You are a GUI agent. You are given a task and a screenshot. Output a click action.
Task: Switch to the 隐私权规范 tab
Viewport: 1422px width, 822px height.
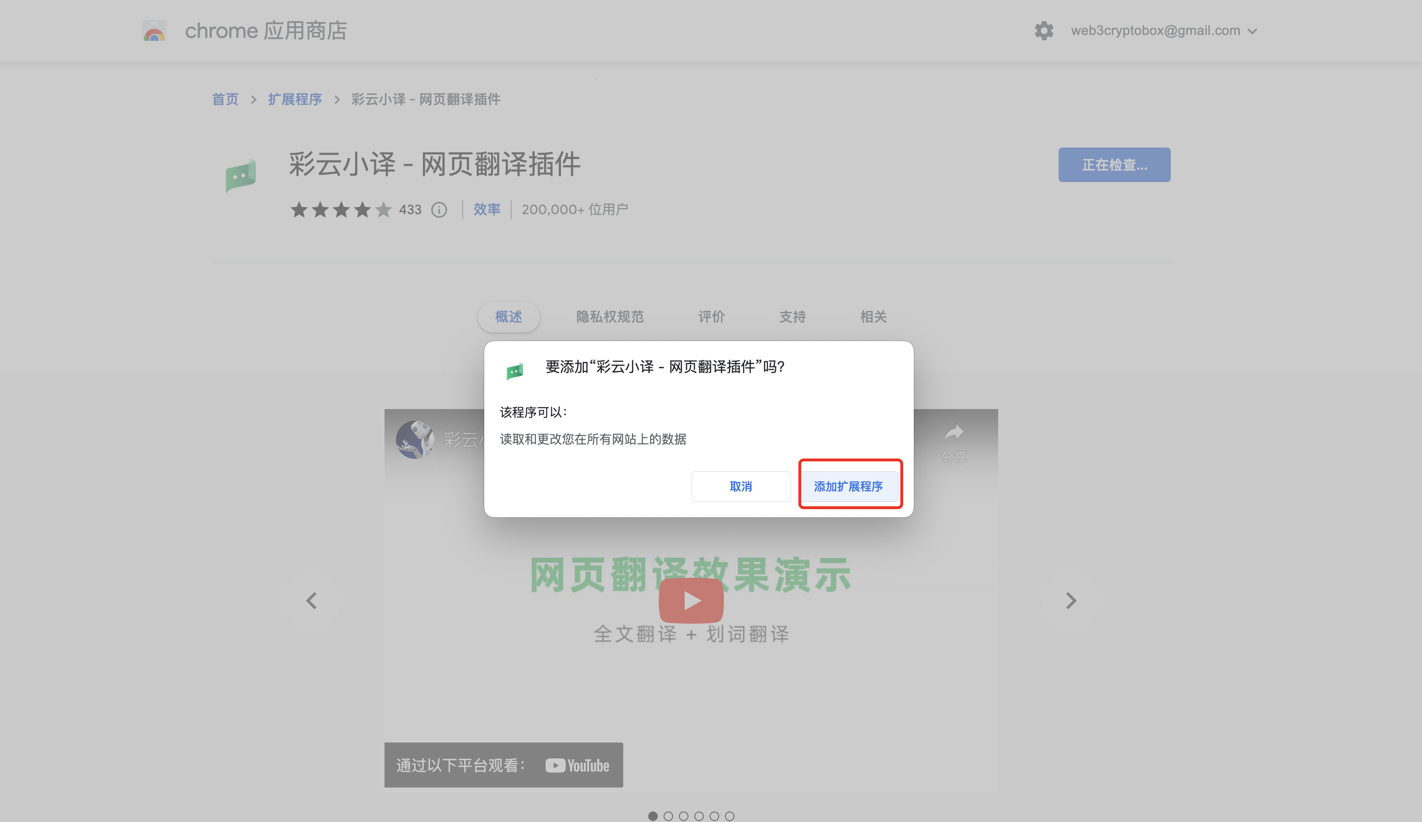coord(609,317)
